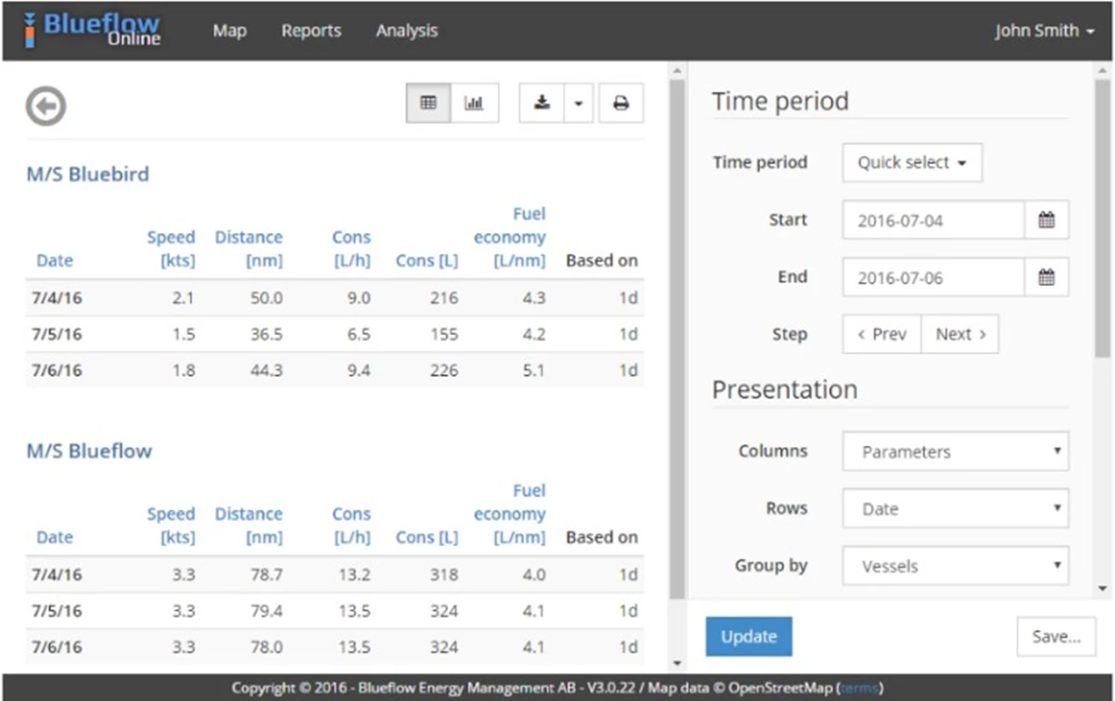The height and width of the screenshot is (701, 1115).
Task: Click the Start date input field
Action: click(933, 220)
